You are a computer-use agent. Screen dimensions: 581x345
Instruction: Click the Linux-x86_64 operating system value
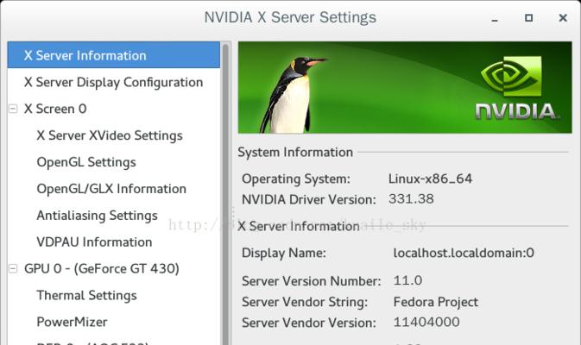point(430,179)
